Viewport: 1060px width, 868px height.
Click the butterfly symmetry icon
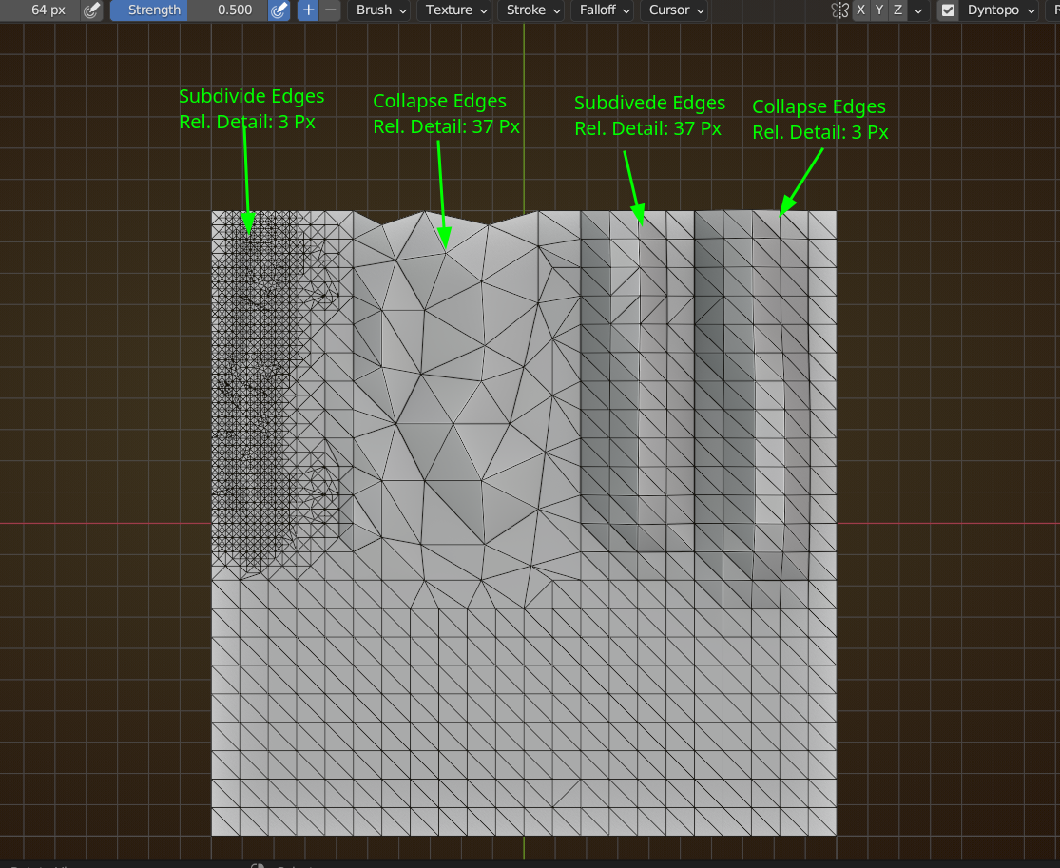838,10
